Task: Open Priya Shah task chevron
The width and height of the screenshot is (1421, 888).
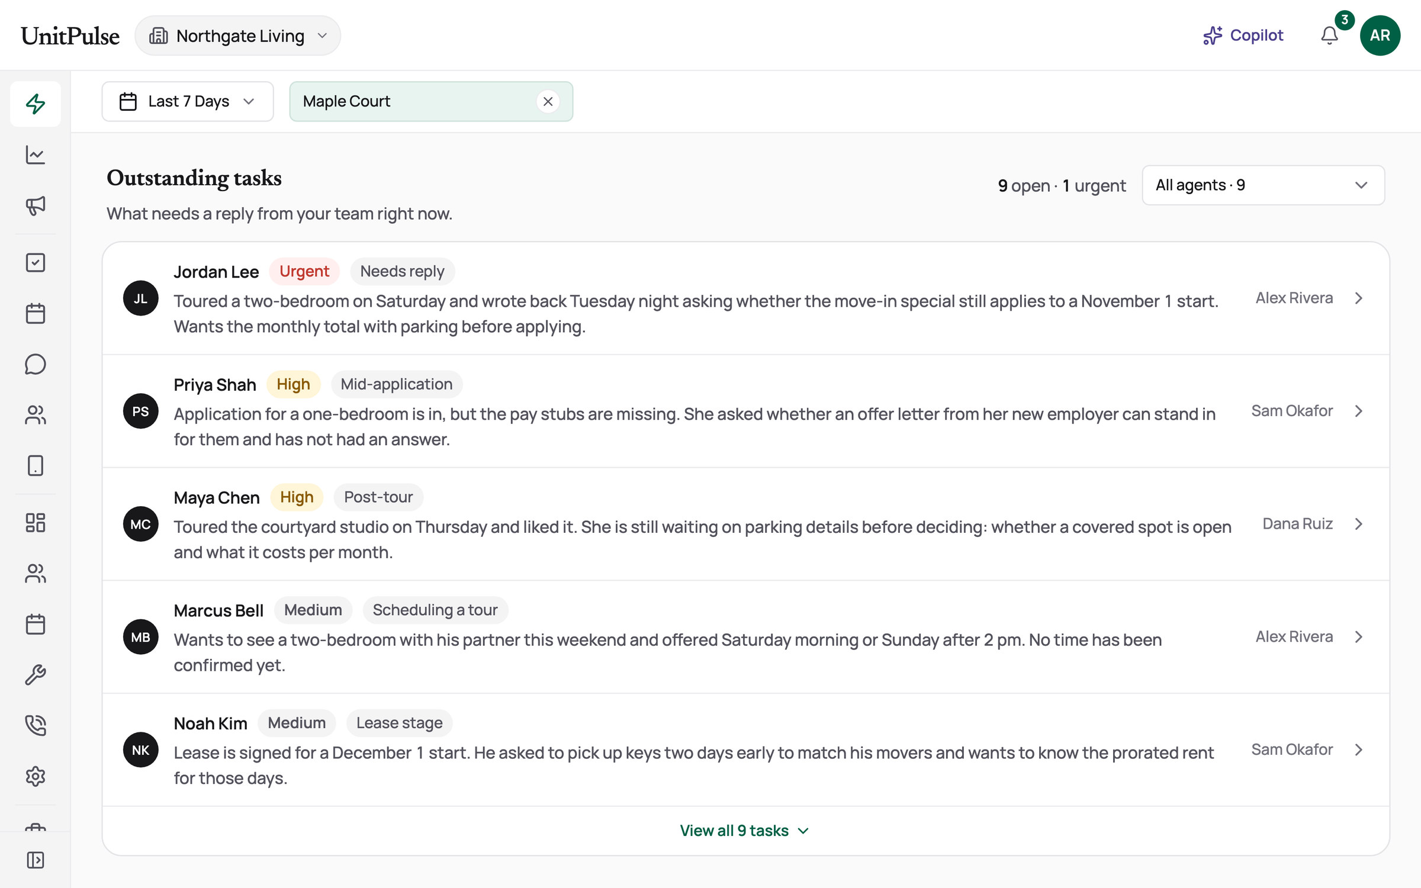Action: coord(1359,411)
